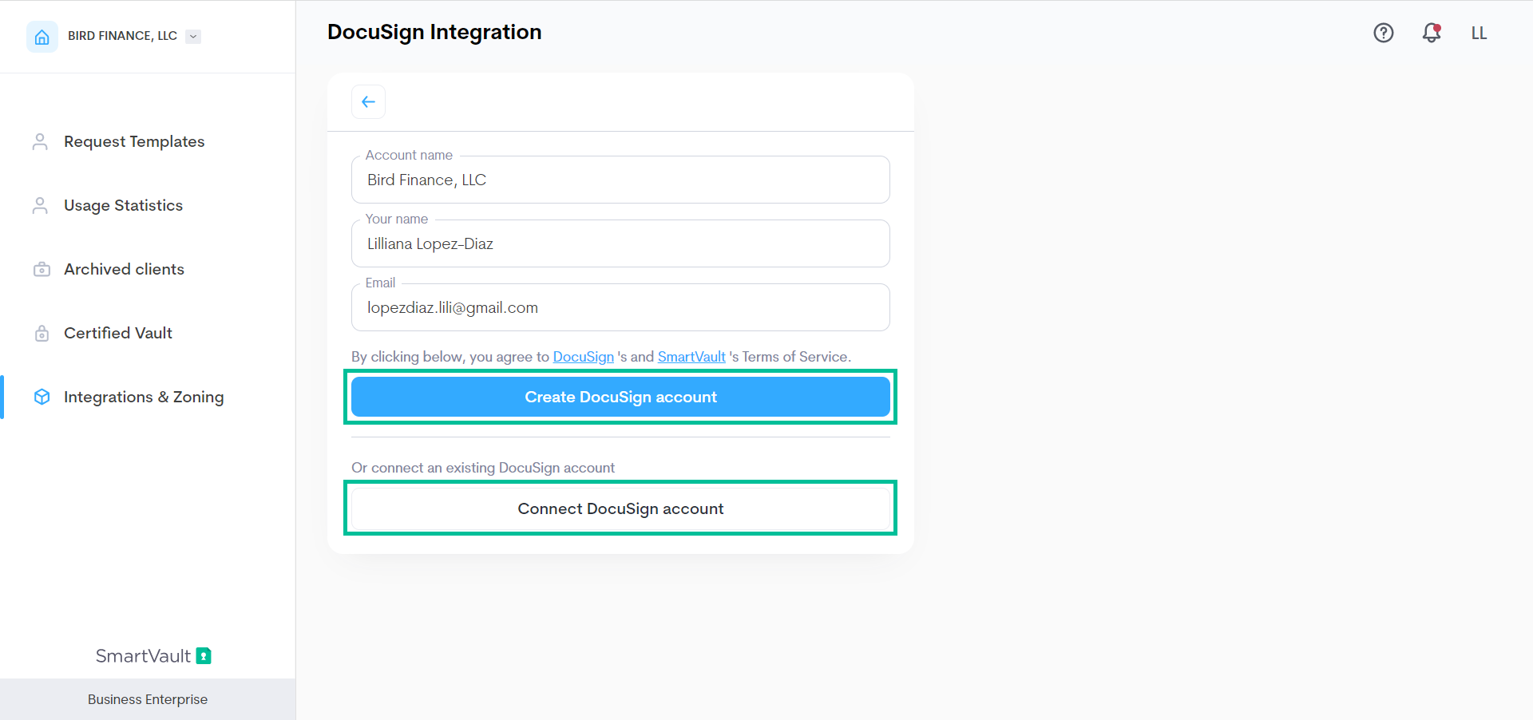Click the Usage Statistics sidebar icon

click(40, 205)
